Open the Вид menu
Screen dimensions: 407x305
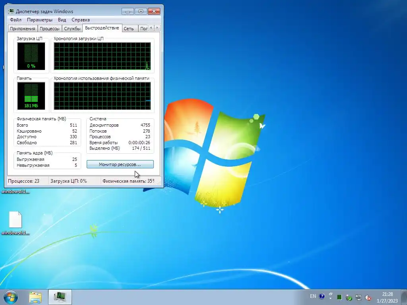62,20
